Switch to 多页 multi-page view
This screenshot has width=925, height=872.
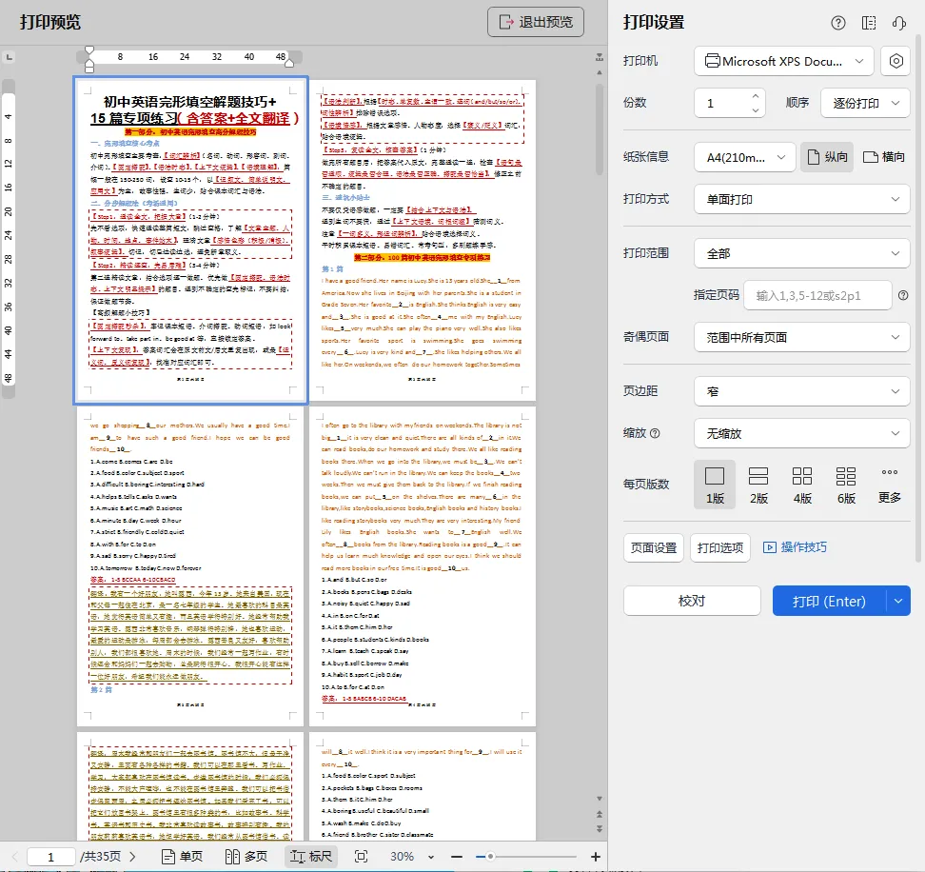click(246, 856)
